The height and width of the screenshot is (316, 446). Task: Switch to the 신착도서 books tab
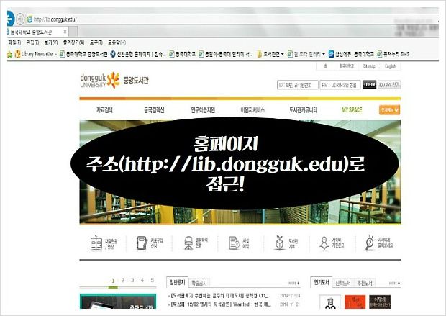click(343, 283)
